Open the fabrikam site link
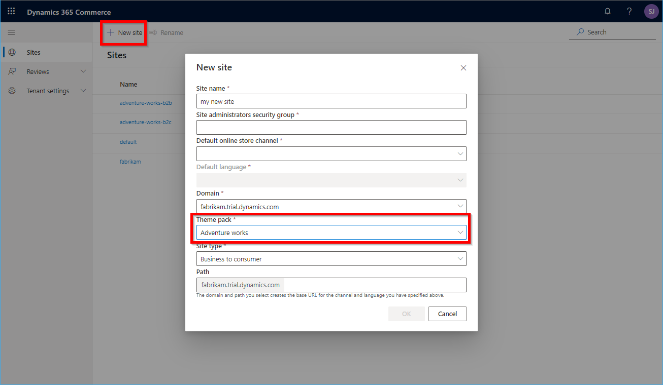 coord(130,161)
